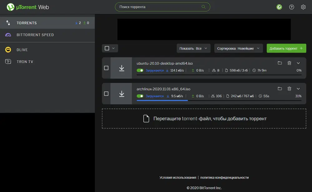Click the ubuntu torrent download arrow tile
Screen dimensions: 312x192
[x=121, y=68]
